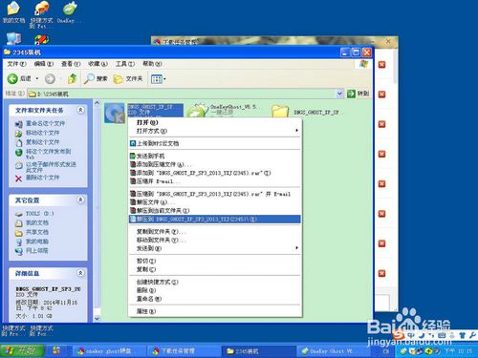Screen dimensions: 478x358
Task: Click Copy this file link
Action: coord(42,142)
